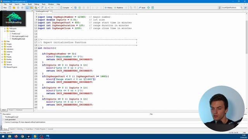Open the Tools menu
The height and width of the screenshot is (139, 248).
[43, 4]
